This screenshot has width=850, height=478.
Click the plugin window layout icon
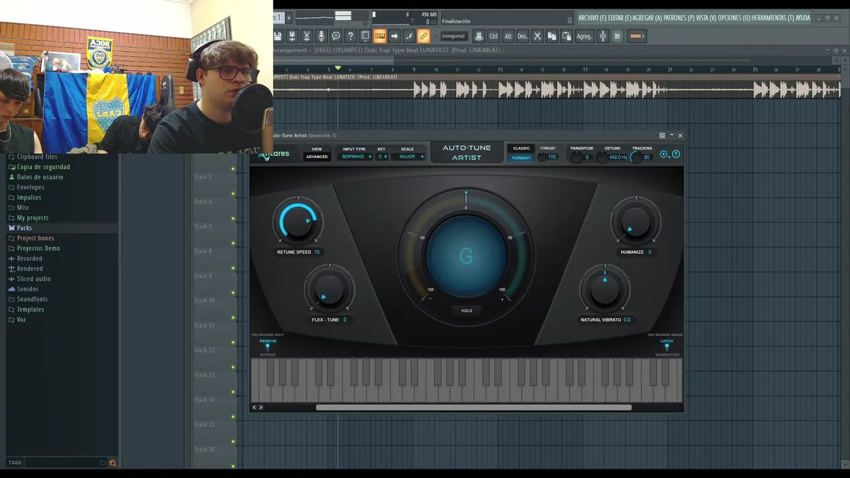(x=662, y=135)
